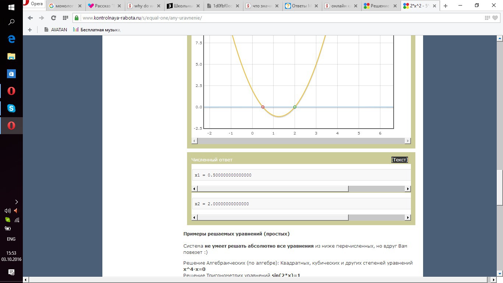Show hidden system tray icons
This screenshot has height=283, width=503.
(x=16, y=202)
